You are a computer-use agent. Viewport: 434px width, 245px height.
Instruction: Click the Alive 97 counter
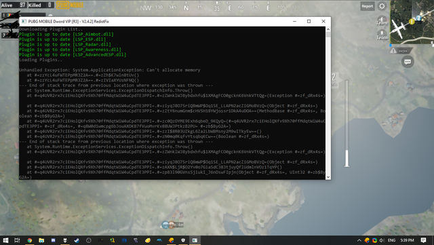(14, 5)
